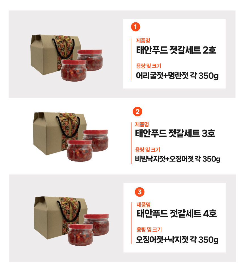The width and height of the screenshot is (244, 270).
Task: Click the orange number 1 badge
Action: coord(135,27)
